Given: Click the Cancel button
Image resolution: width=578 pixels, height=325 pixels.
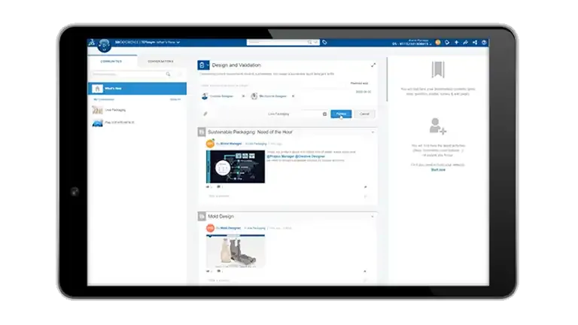Looking at the screenshot, I should click(x=364, y=114).
